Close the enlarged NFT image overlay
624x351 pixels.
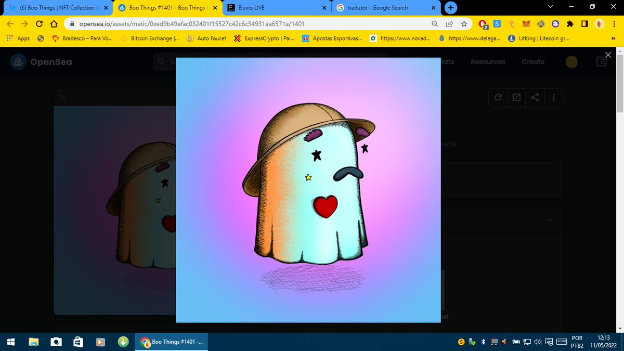point(608,55)
